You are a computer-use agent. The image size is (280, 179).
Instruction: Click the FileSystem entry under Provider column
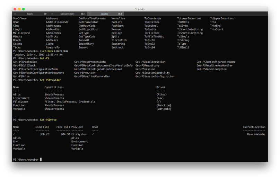point(79,134)
